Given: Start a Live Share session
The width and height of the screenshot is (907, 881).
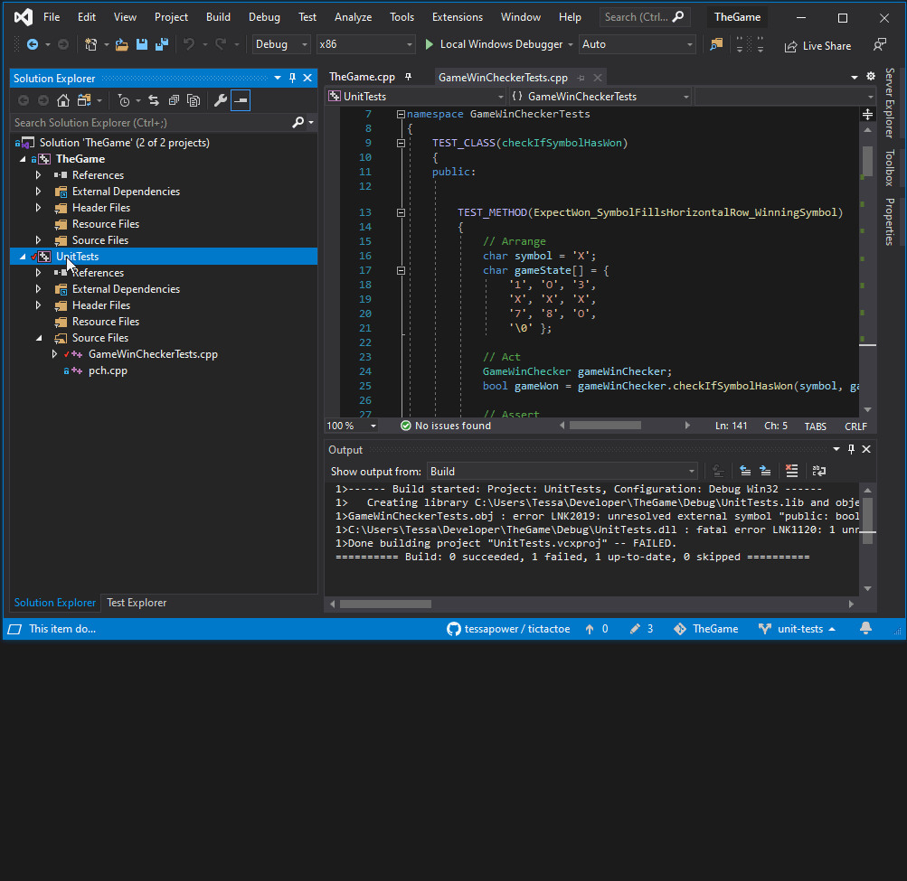Looking at the screenshot, I should pos(817,45).
